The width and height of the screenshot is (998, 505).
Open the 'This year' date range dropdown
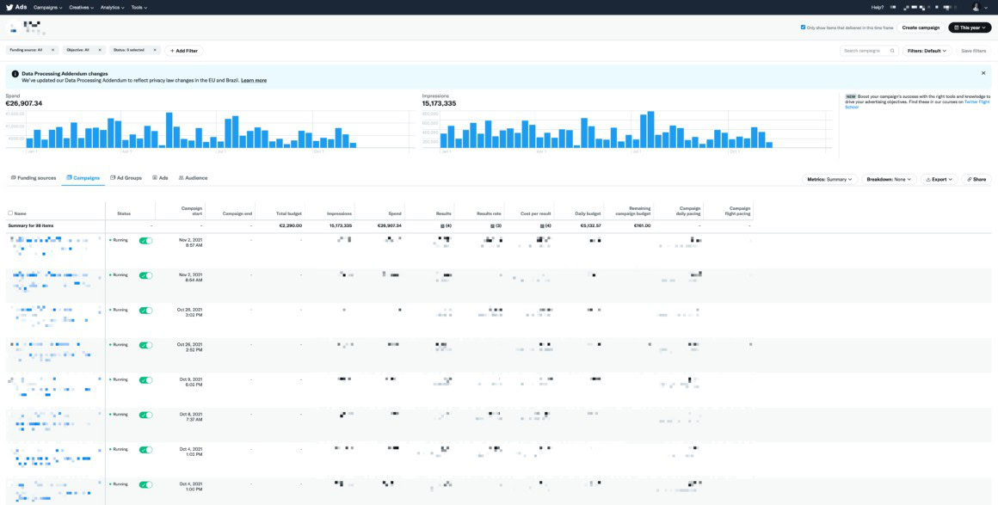(970, 28)
